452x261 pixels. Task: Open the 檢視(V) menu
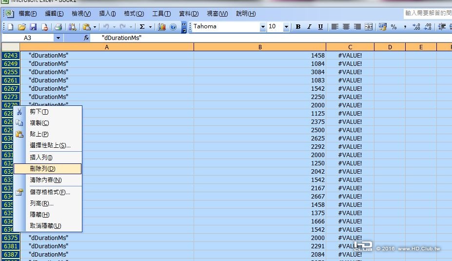coord(81,14)
